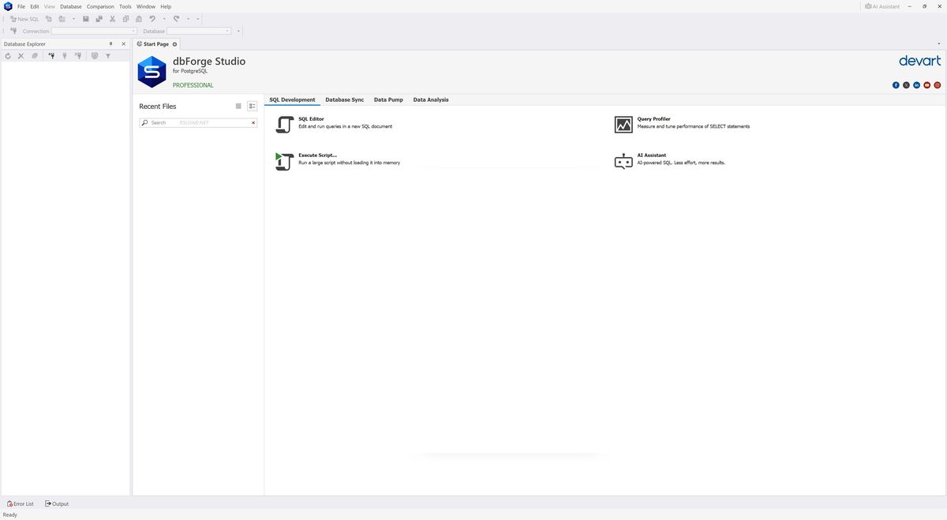947x520 pixels.
Task: Click the Facebook icon under devart logo
Action: pos(896,85)
